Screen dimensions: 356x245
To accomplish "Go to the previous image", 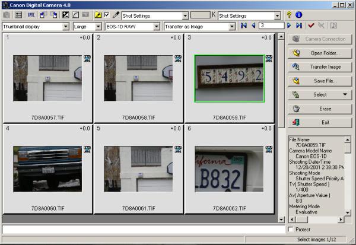I will 253,26.
